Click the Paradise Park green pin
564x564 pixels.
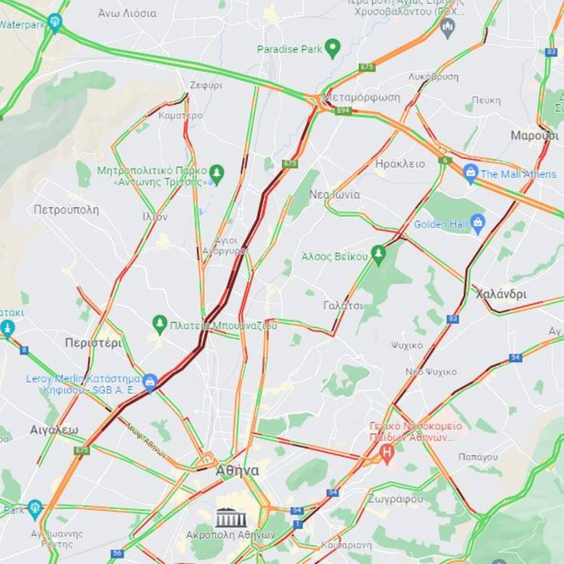coord(332,49)
